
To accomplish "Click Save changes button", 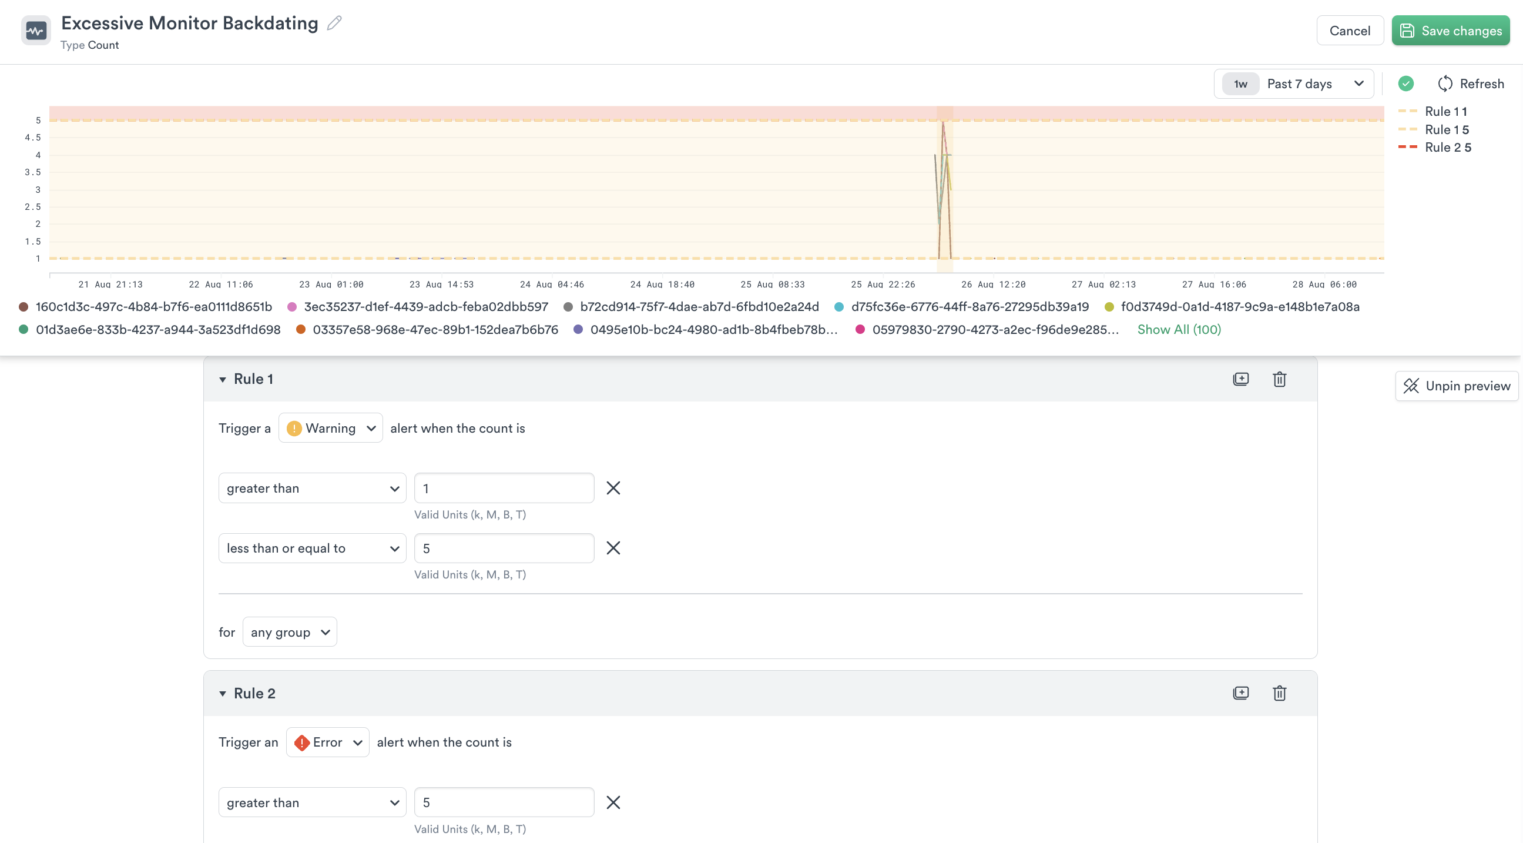I will 1450,31.
